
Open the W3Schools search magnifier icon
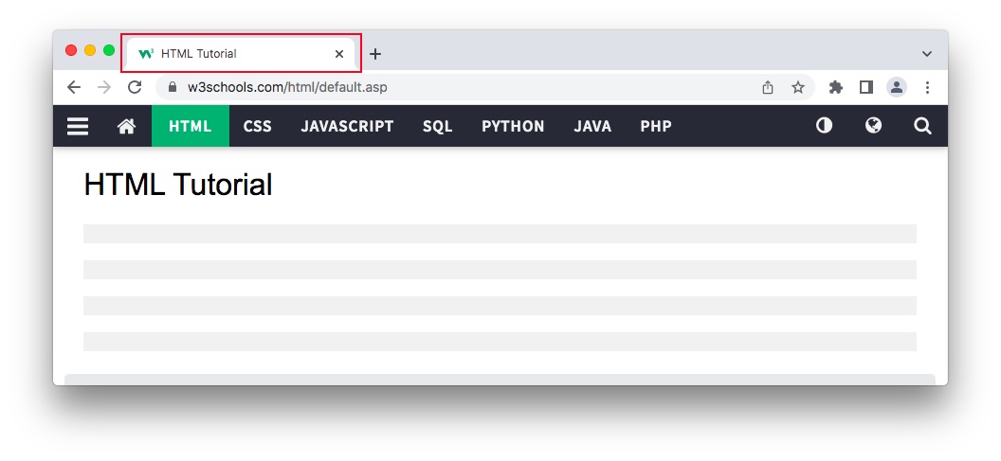[922, 126]
